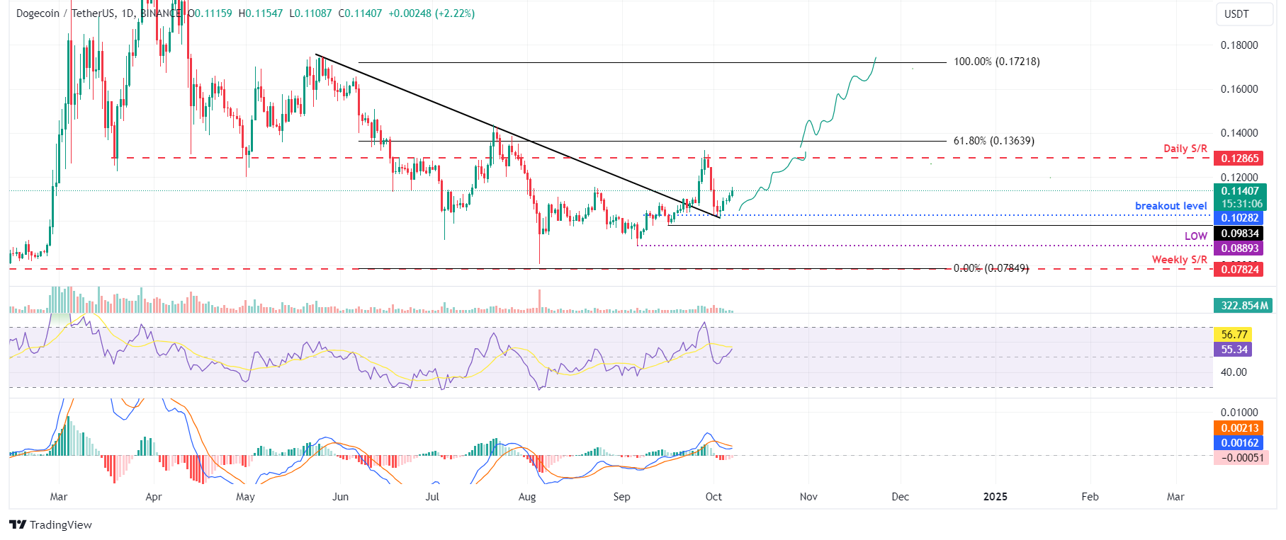Select the open value O0.11159

(210, 13)
